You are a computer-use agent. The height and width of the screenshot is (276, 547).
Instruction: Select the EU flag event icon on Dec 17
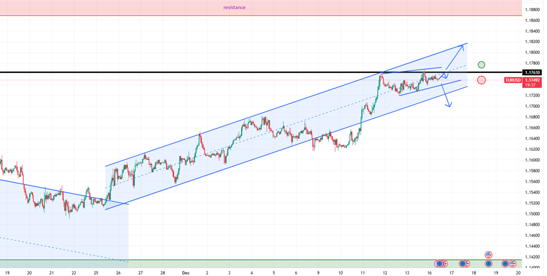(x=461, y=263)
